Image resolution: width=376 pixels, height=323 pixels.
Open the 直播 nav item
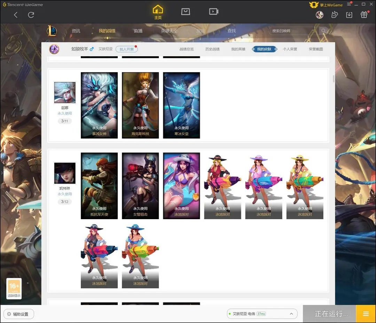coord(138,31)
